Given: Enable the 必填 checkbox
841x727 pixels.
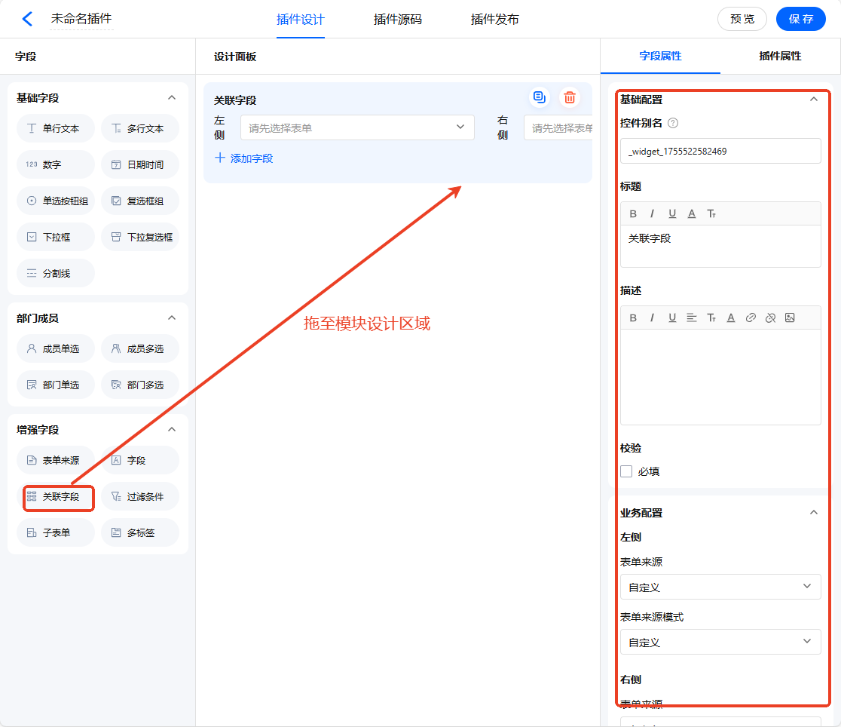Looking at the screenshot, I should coord(626,471).
